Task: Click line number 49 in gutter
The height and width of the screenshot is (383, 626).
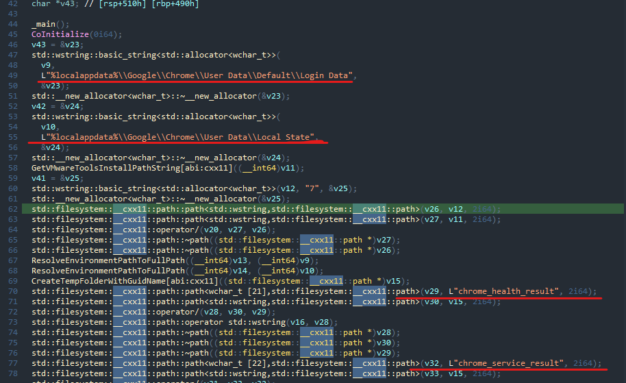Action: (x=13, y=75)
